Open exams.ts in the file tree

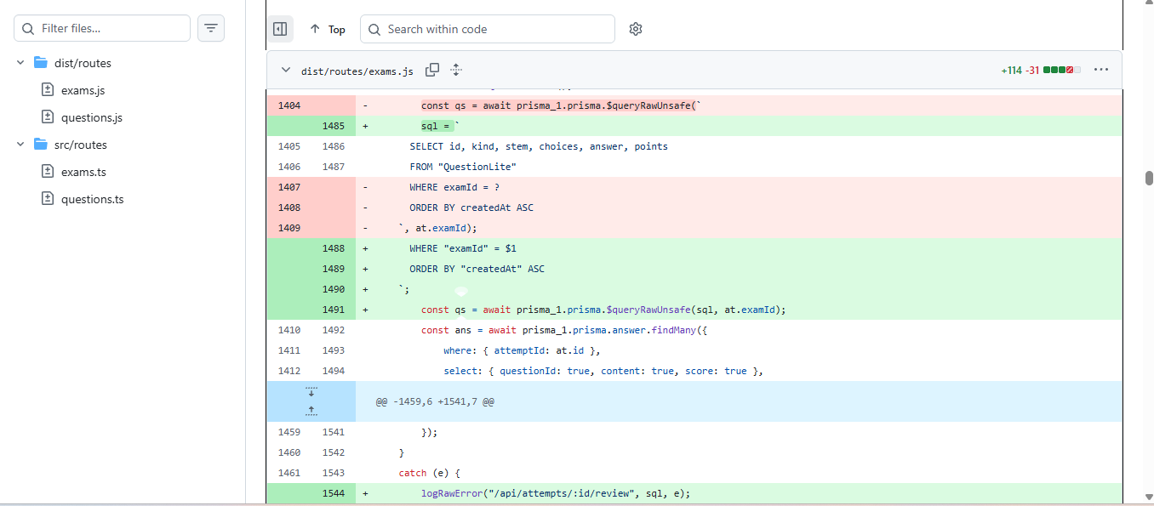(x=83, y=172)
